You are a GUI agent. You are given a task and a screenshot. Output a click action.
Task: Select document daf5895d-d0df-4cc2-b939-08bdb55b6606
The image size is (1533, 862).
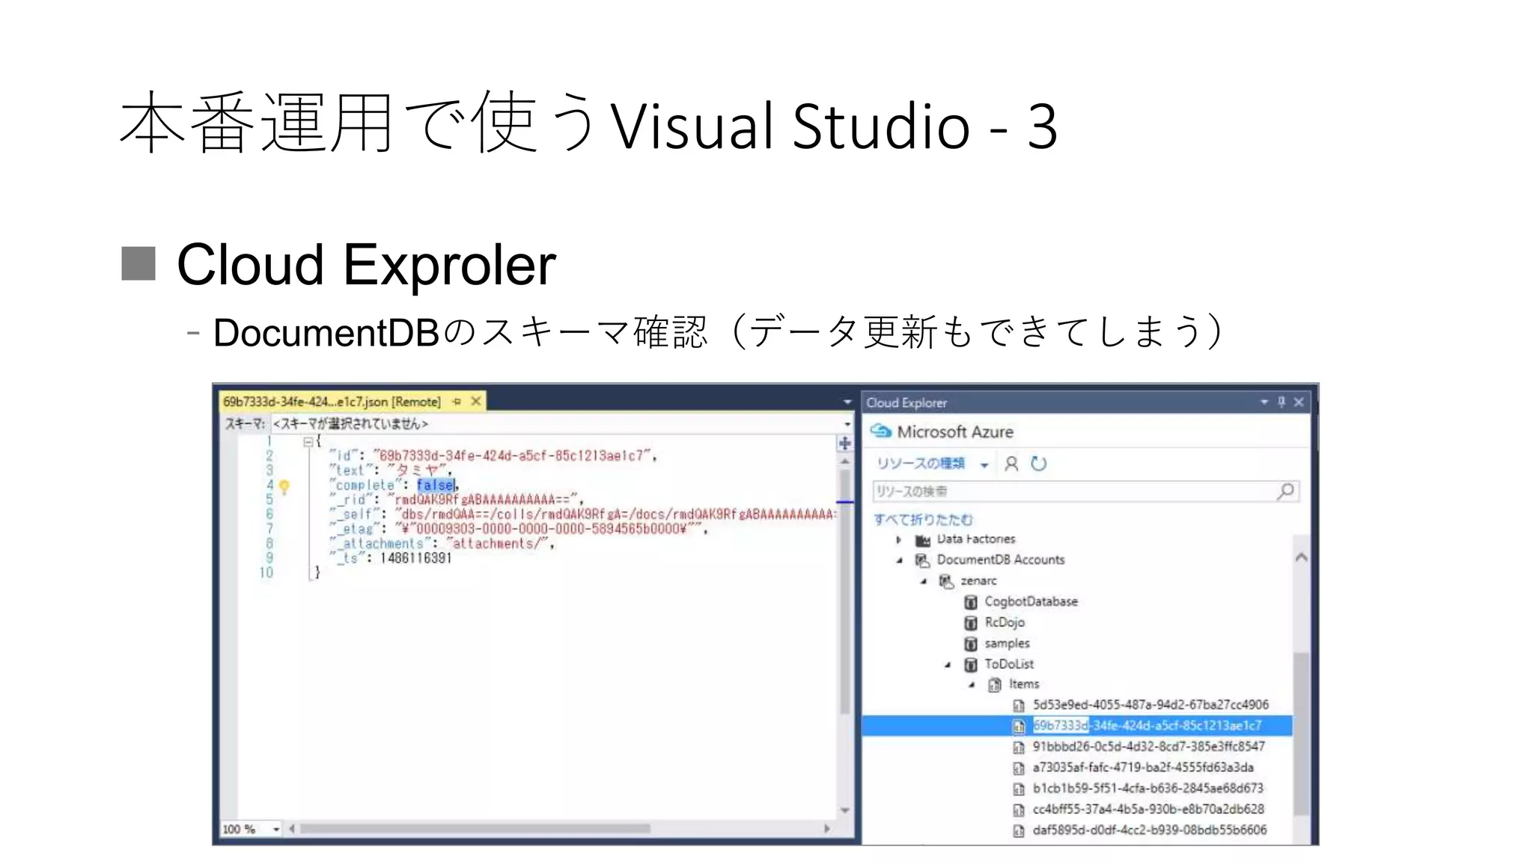coord(1150,830)
